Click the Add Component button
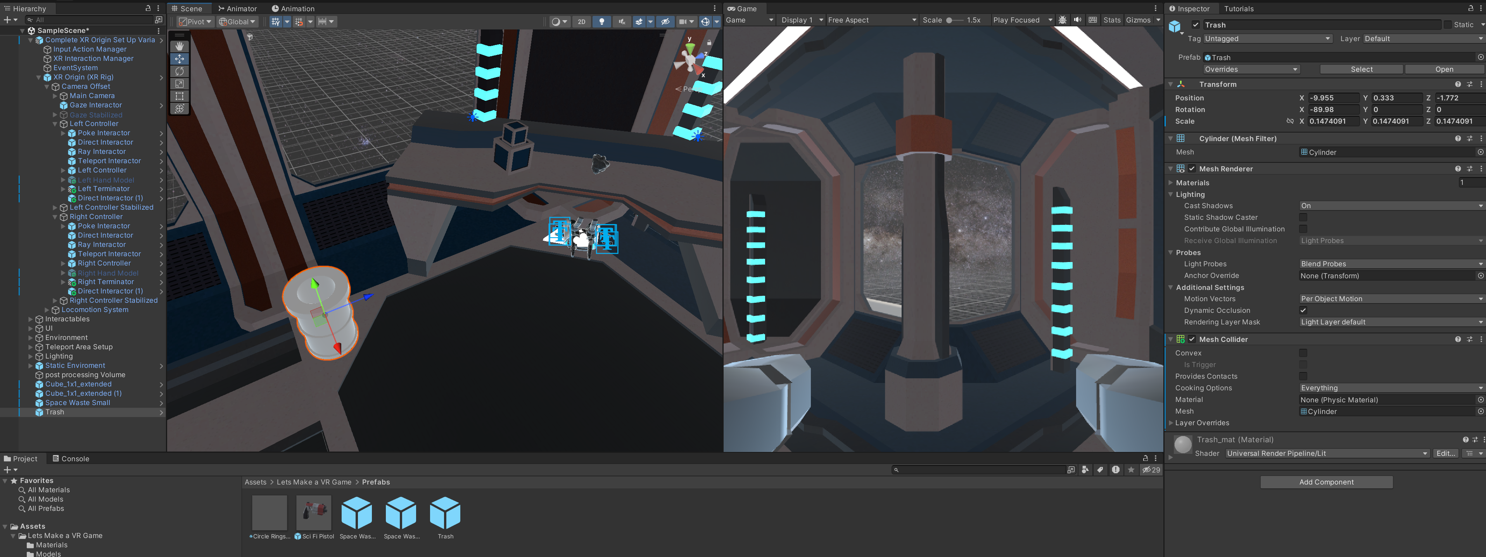 click(1326, 482)
